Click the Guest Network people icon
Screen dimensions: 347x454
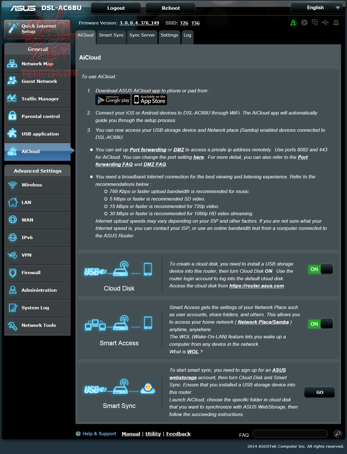[12, 81]
